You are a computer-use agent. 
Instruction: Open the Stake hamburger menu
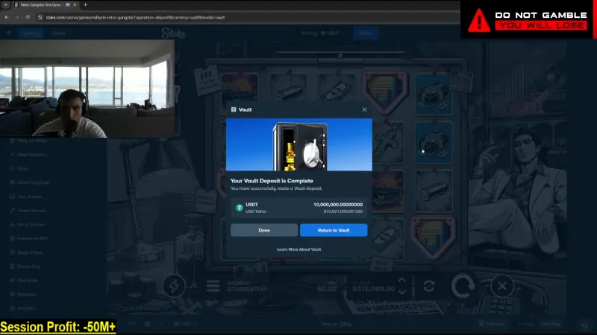[x=9, y=33]
